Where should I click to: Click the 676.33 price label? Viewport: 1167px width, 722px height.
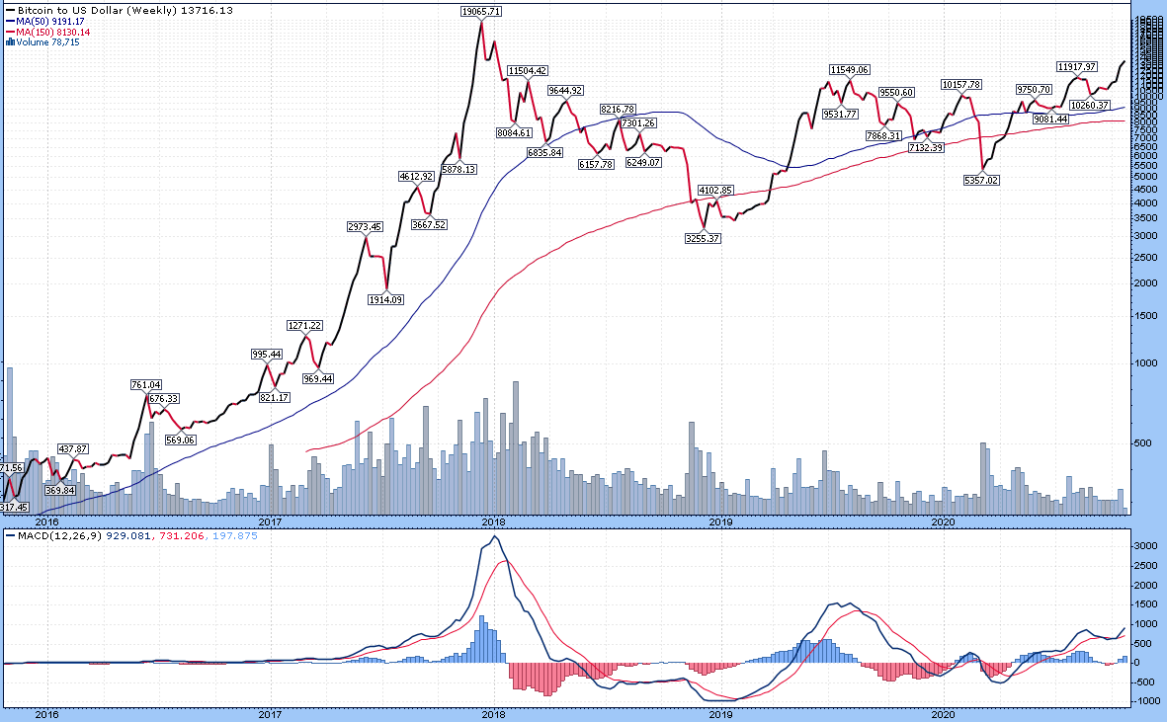(x=164, y=399)
